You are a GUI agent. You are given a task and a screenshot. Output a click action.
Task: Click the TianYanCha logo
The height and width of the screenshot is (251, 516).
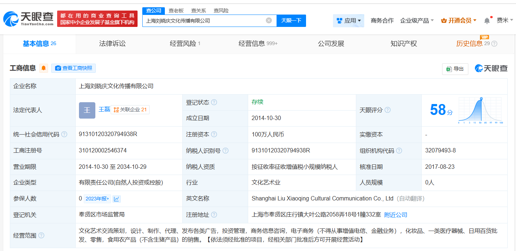click(28, 19)
